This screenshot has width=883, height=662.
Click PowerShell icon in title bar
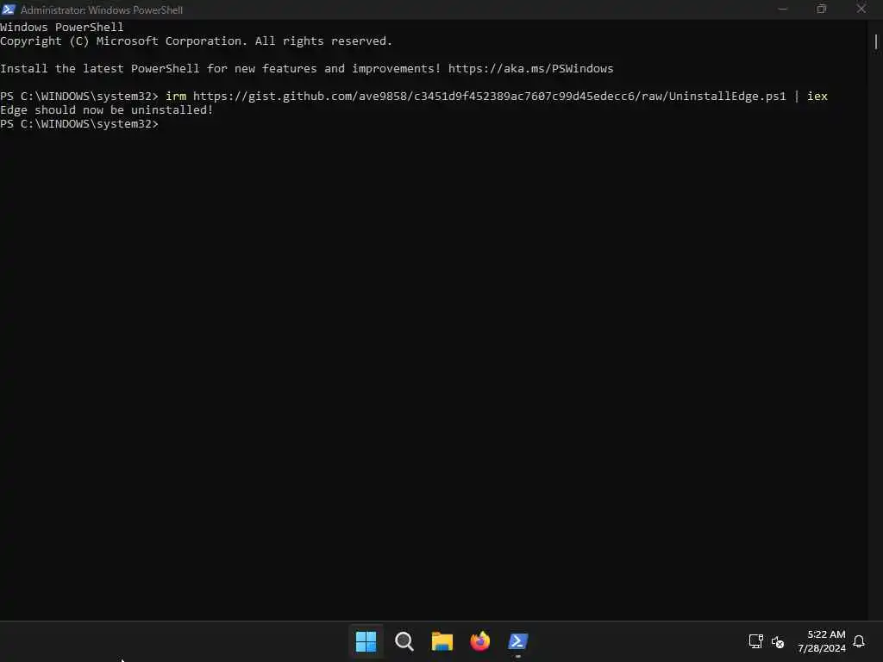tap(8, 9)
